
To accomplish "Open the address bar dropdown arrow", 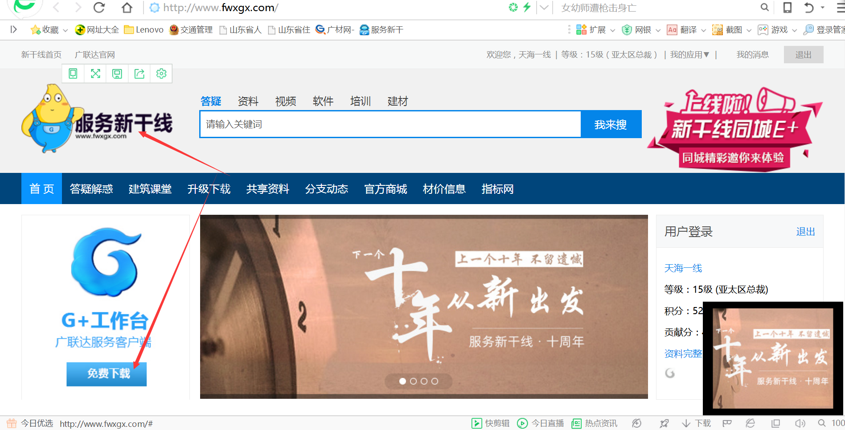I will [x=544, y=8].
